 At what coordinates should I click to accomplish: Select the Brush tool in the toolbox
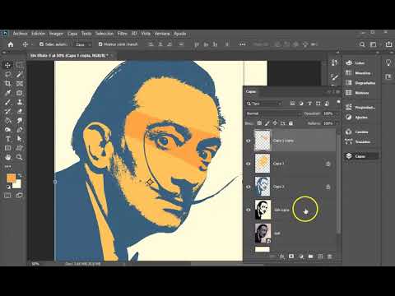pos(7,102)
